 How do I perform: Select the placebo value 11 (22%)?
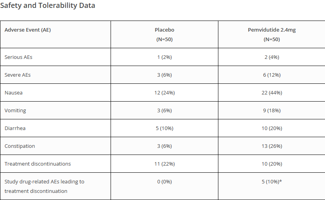(x=164, y=164)
